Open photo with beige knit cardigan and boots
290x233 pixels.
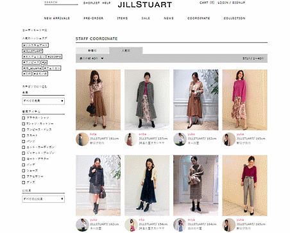click(196, 186)
